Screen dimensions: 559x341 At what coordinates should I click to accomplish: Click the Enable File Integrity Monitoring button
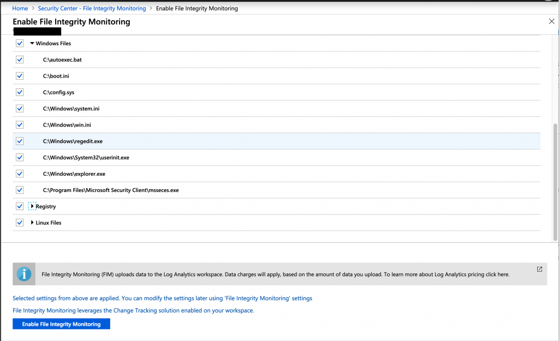point(61,324)
